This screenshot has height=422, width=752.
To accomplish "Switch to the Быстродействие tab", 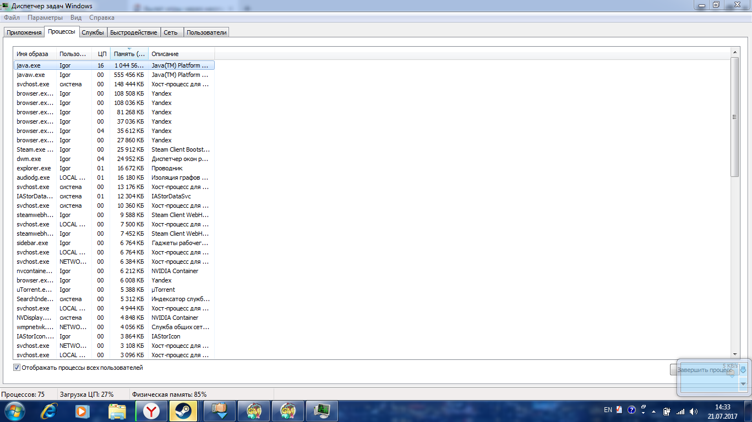I will coord(134,32).
